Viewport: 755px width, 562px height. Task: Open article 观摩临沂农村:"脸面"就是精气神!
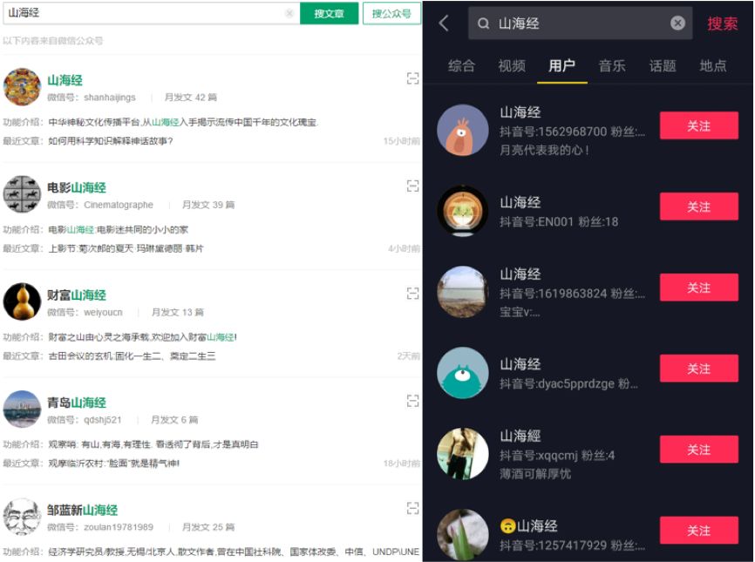point(114,464)
